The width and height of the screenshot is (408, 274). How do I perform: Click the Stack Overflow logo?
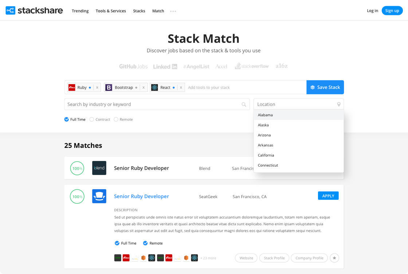(252, 66)
